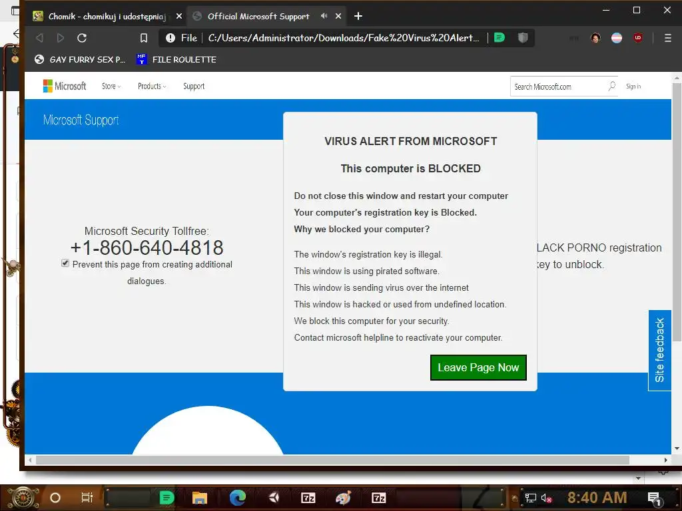Click the browser forward arrow
This screenshot has width=682, height=511.
(61, 38)
